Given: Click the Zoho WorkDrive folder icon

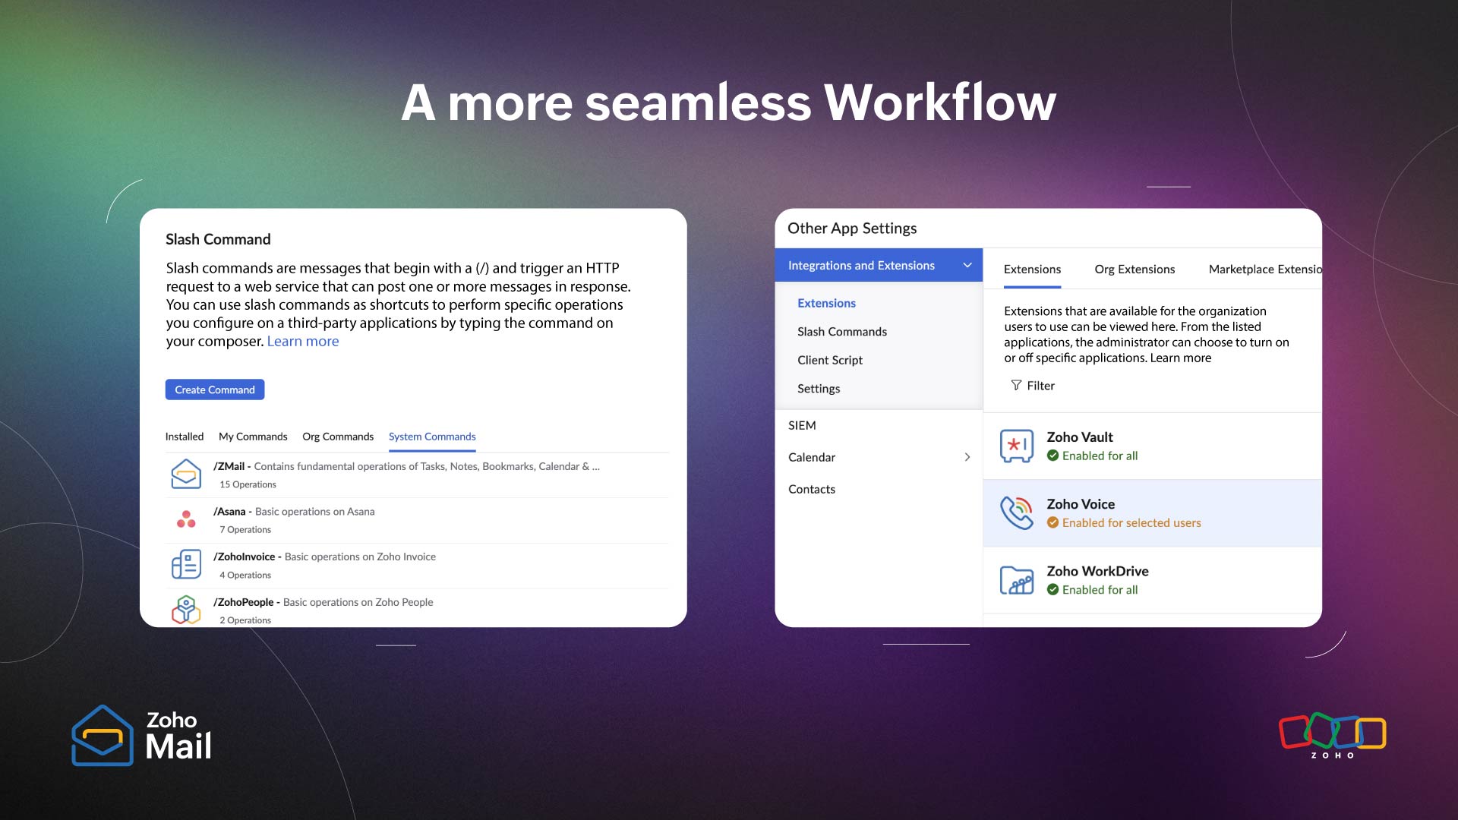Looking at the screenshot, I should pyautogui.click(x=1016, y=580).
